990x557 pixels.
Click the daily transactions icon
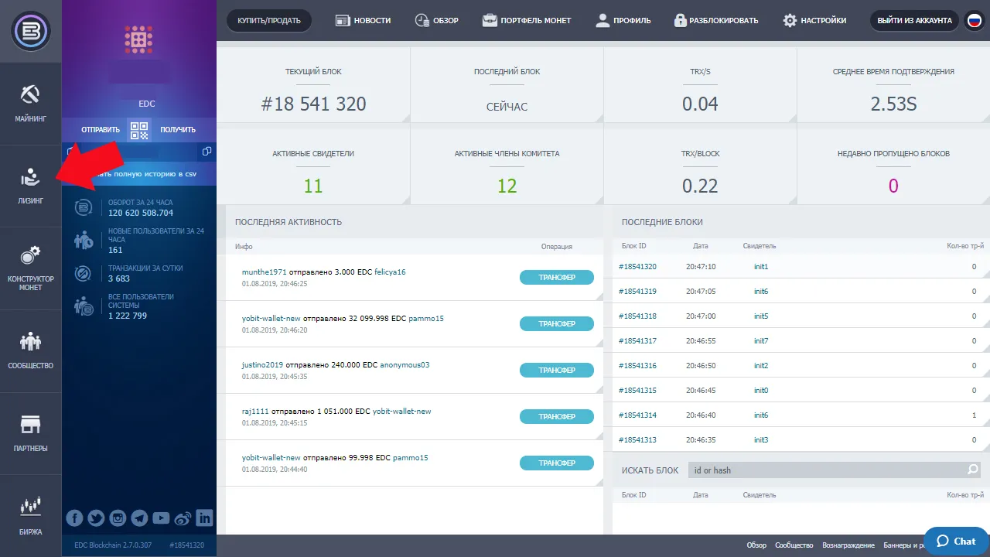[83, 273]
